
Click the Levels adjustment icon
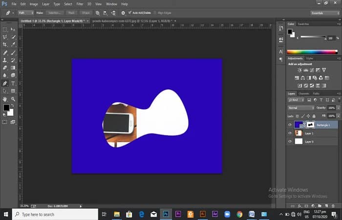306,70
